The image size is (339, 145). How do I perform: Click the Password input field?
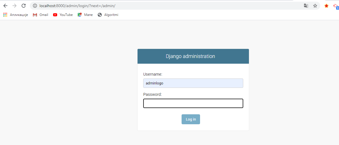[193, 103]
